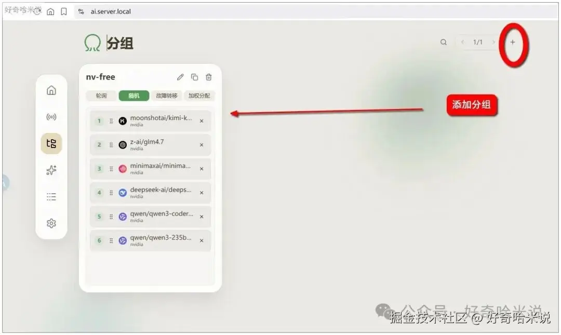This screenshot has width=561, height=335.
Task: Open the settings gear in sidebar
Action: click(51, 223)
